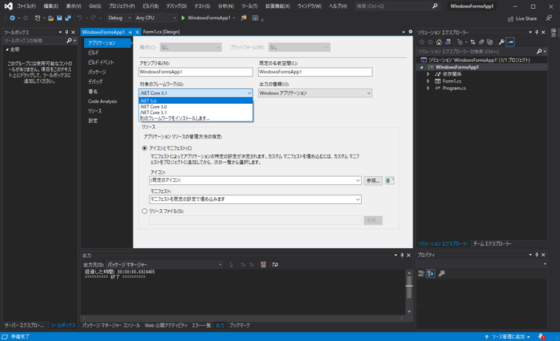Click the Solution Explorer properties wrench icon
This screenshot has width=560, height=341.
pyautogui.click(x=502, y=42)
